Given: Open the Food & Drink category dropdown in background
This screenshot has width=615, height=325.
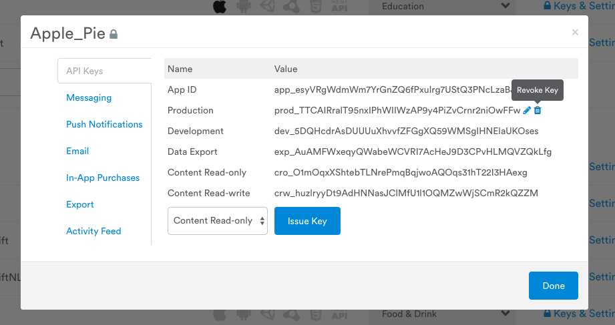Looking at the screenshot, I should [x=441, y=314].
